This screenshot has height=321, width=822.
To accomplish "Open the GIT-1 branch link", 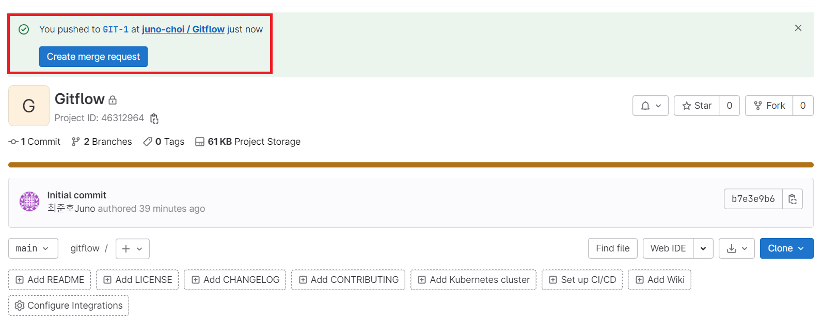I will (116, 29).
